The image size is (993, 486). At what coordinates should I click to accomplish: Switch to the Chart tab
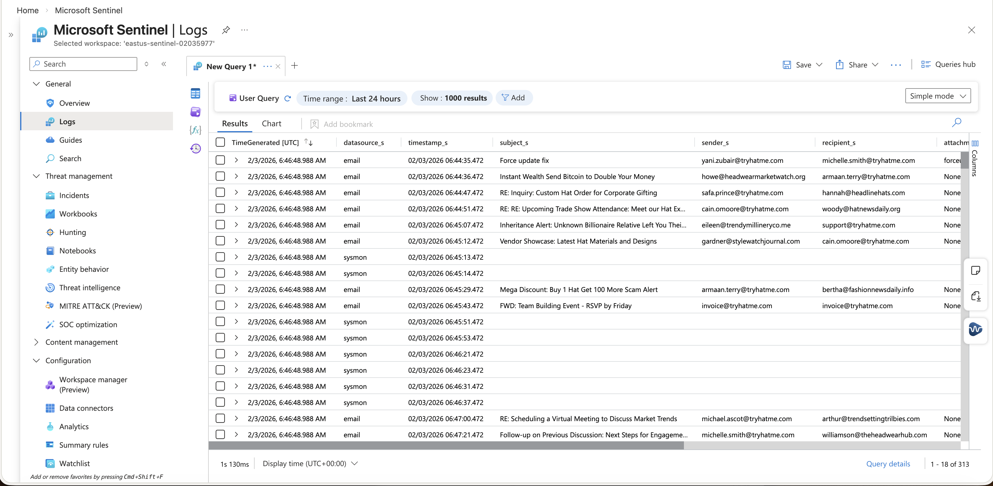point(271,123)
